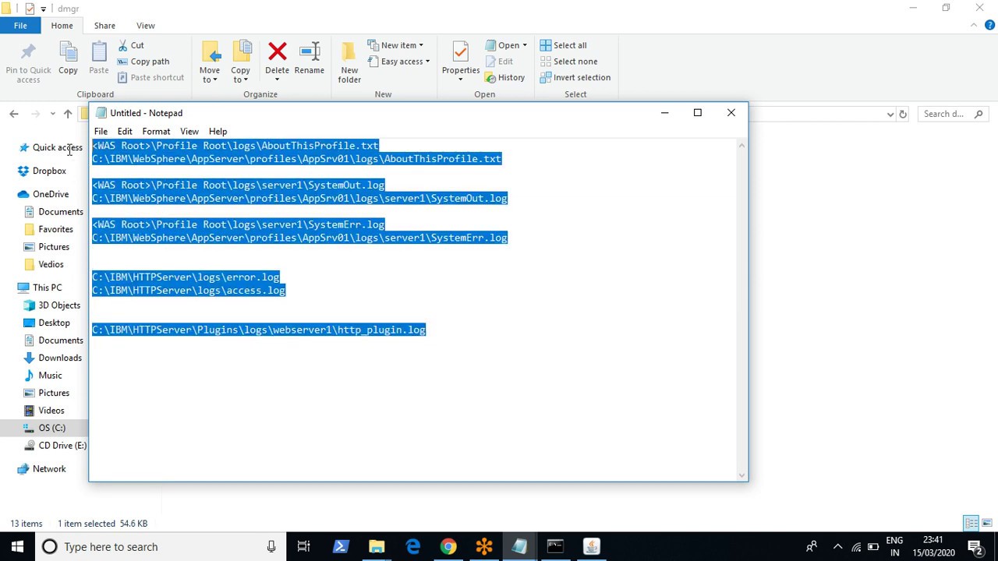Click the taskbar search box
The width and height of the screenshot is (998, 561).
160,546
